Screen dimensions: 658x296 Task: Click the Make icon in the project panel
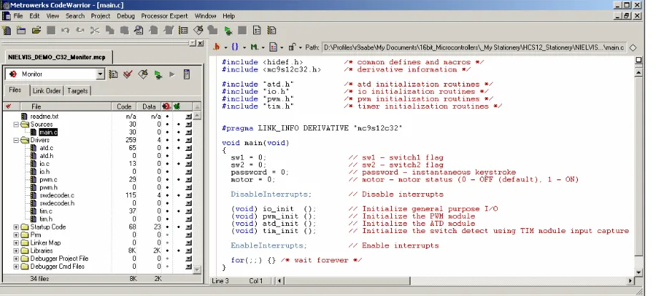[x=143, y=74]
